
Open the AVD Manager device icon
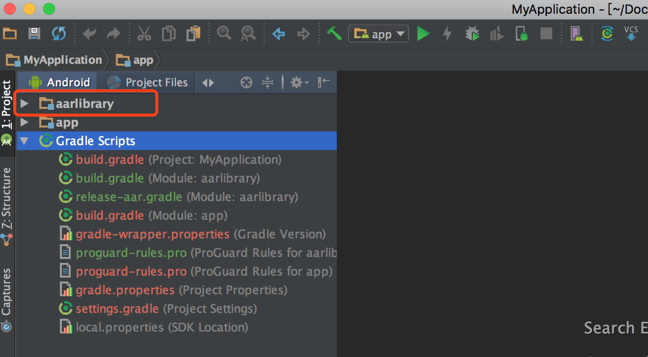576,34
